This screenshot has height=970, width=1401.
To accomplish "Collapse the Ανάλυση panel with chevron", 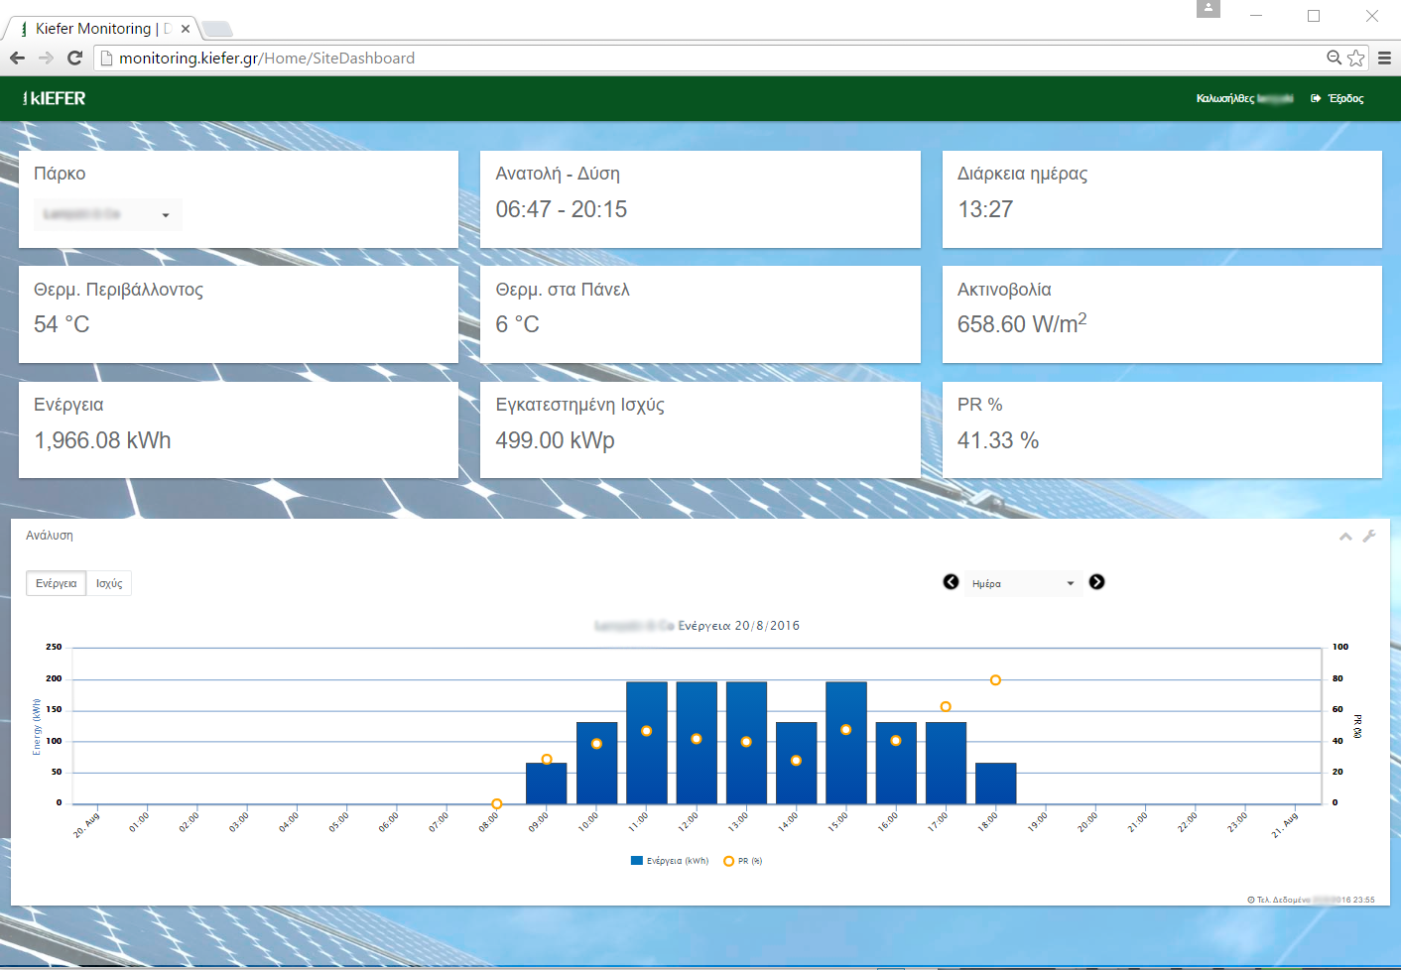I will [1345, 537].
